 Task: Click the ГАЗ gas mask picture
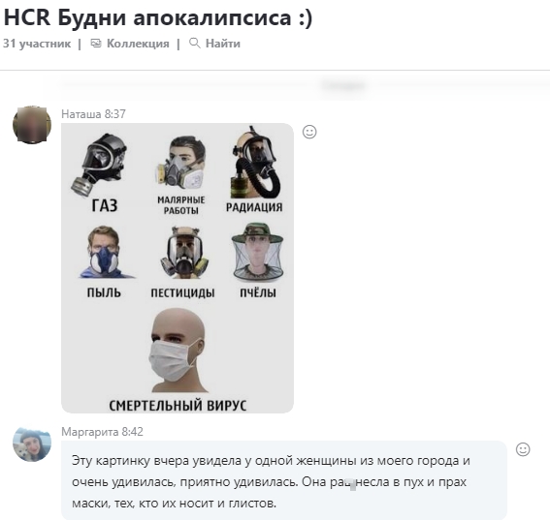click(99, 165)
